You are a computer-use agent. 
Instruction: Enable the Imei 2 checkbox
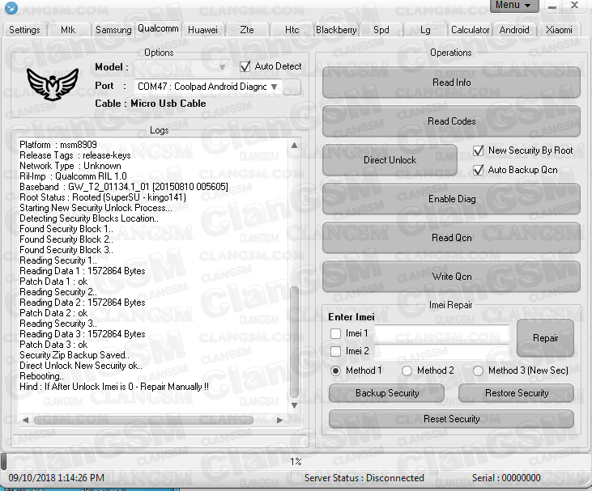pos(335,351)
